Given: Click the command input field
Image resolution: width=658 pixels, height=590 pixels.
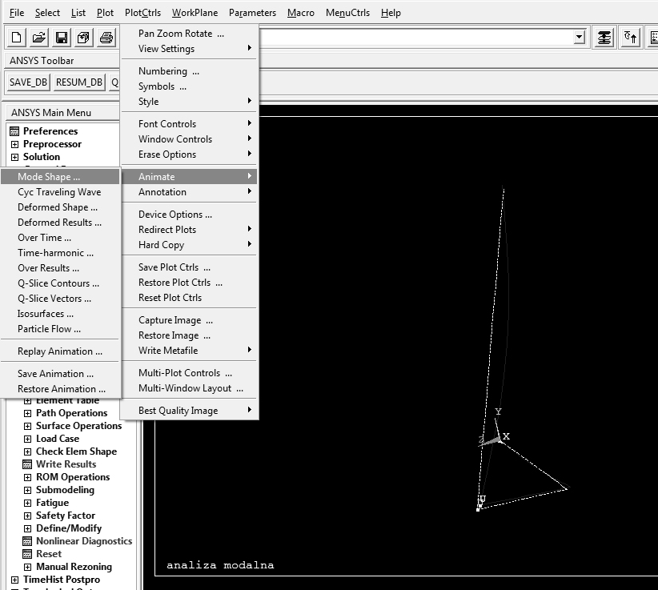Looking at the screenshot, I should 415,38.
